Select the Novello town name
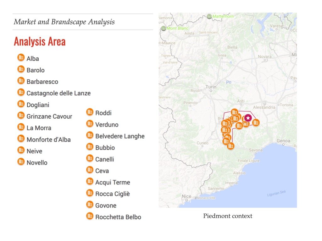Image resolution: width=322 pixels, height=241 pixels. tap(37, 163)
